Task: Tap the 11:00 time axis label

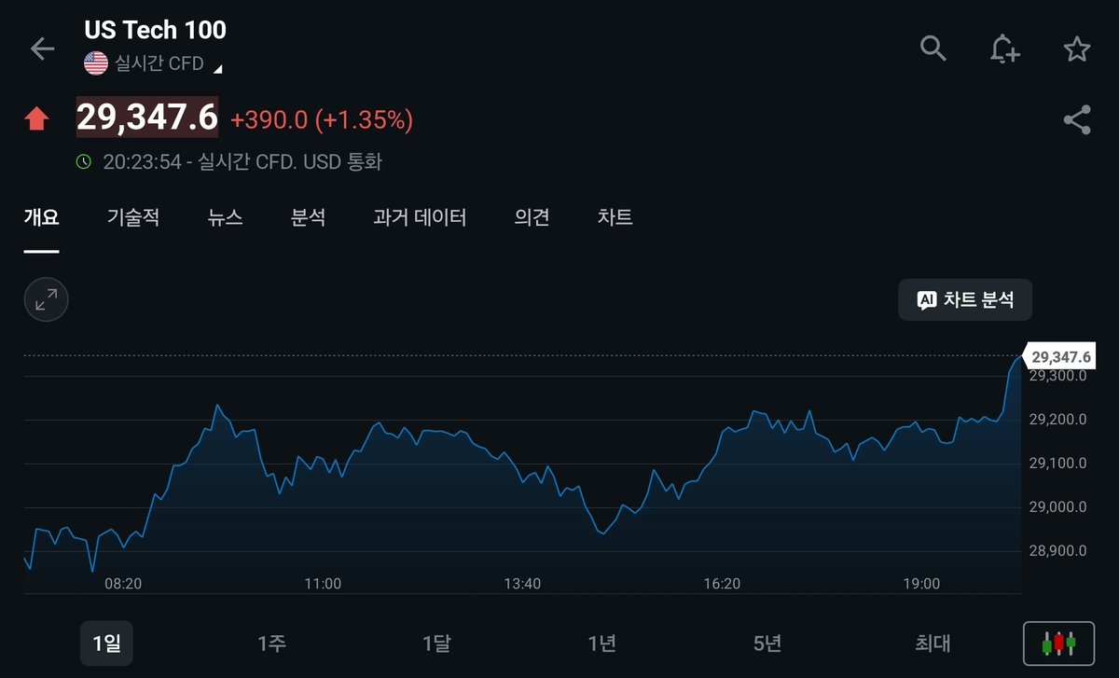Action: pos(323,584)
